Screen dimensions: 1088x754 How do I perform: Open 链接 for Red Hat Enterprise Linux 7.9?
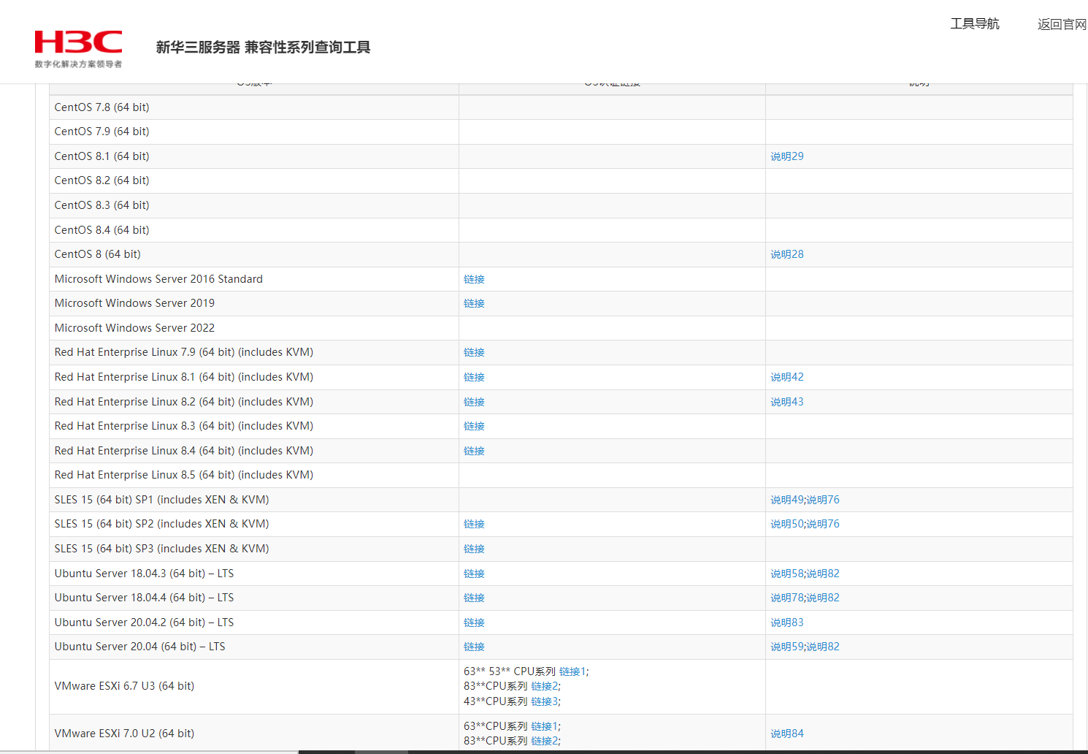(x=474, y=352)
